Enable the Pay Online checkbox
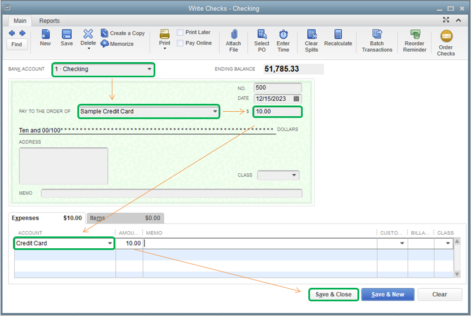Screen dimensions: 471x316 [180, 43]
